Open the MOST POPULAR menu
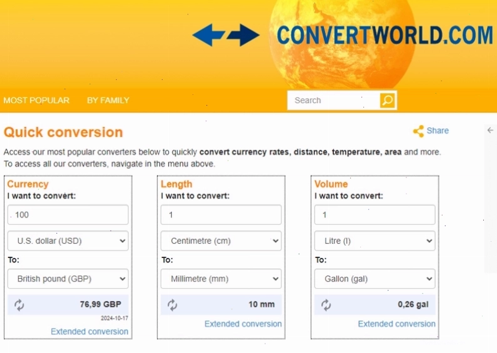The height and width of the screenshot is (353, 497). click(x=36, y=101)
